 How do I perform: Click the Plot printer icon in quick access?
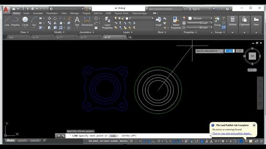tap(32, 9)
